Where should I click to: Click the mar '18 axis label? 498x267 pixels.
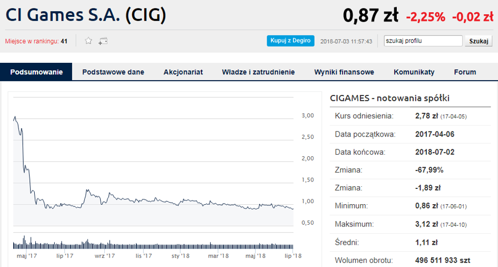[218, 256]
